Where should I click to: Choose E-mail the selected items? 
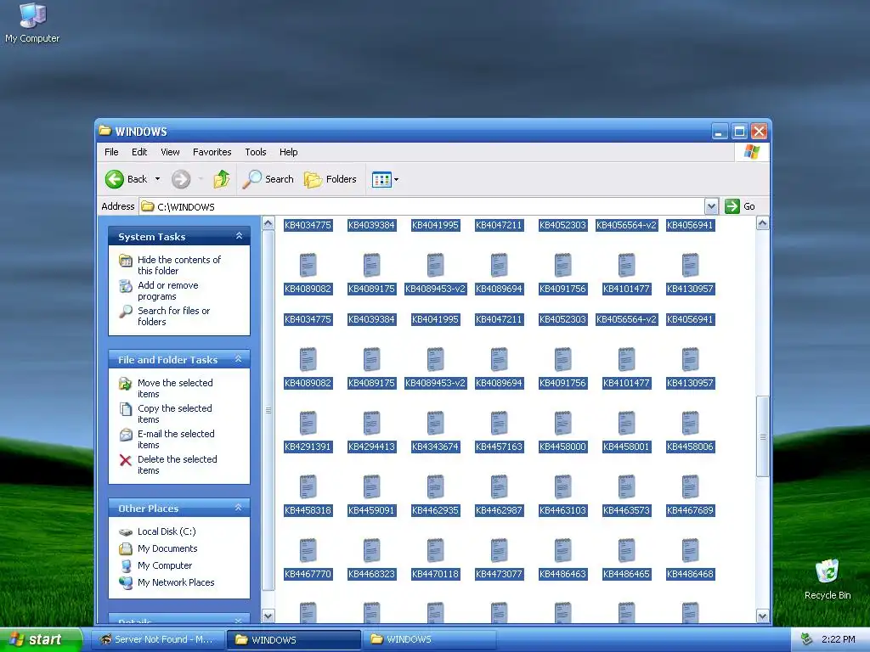pyautogui.click(x=176, y=439)
